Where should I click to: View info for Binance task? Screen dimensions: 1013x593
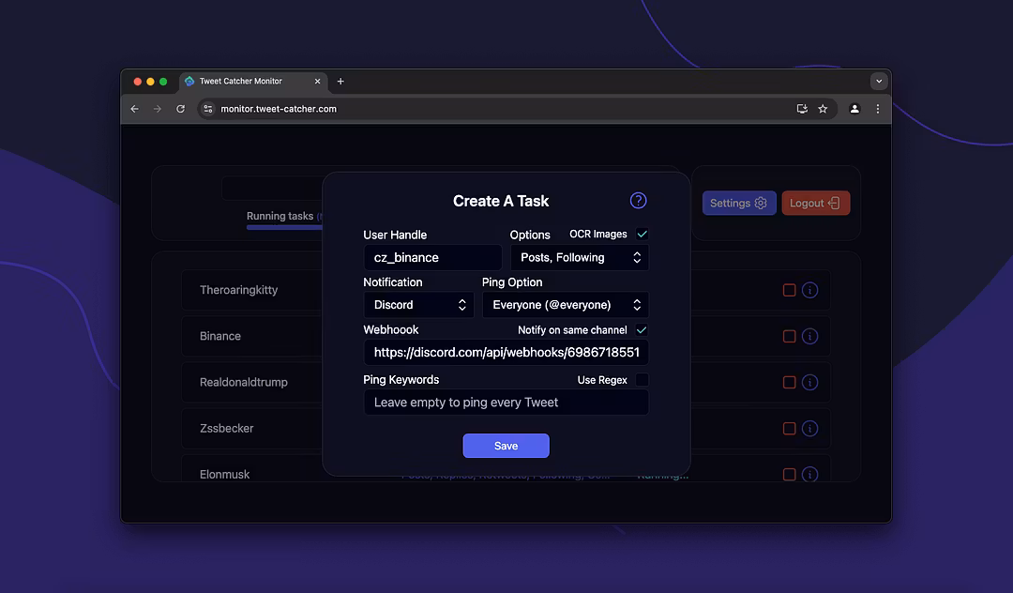[809, 336]
